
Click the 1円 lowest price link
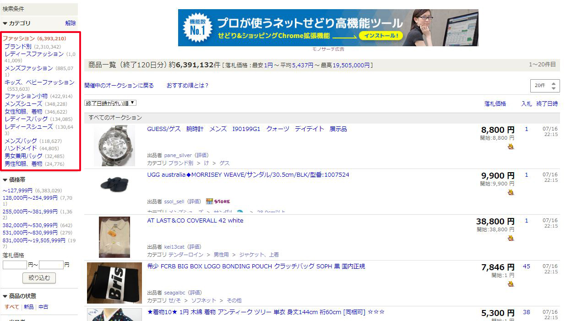click(269, 65)
